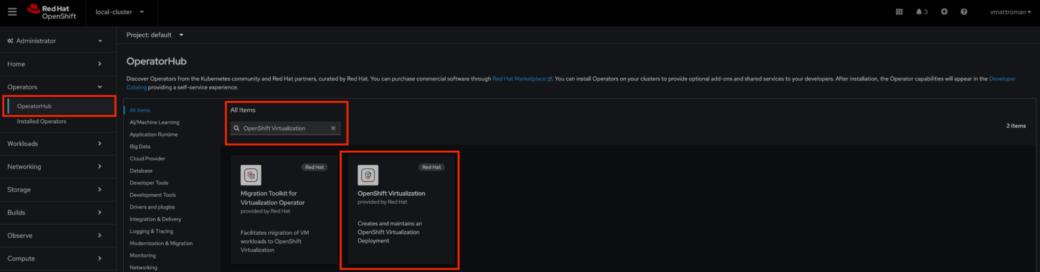This screenshot has height=272, width=1040.
Task: Click the plus import icon
Action: (x=944, y=12)
